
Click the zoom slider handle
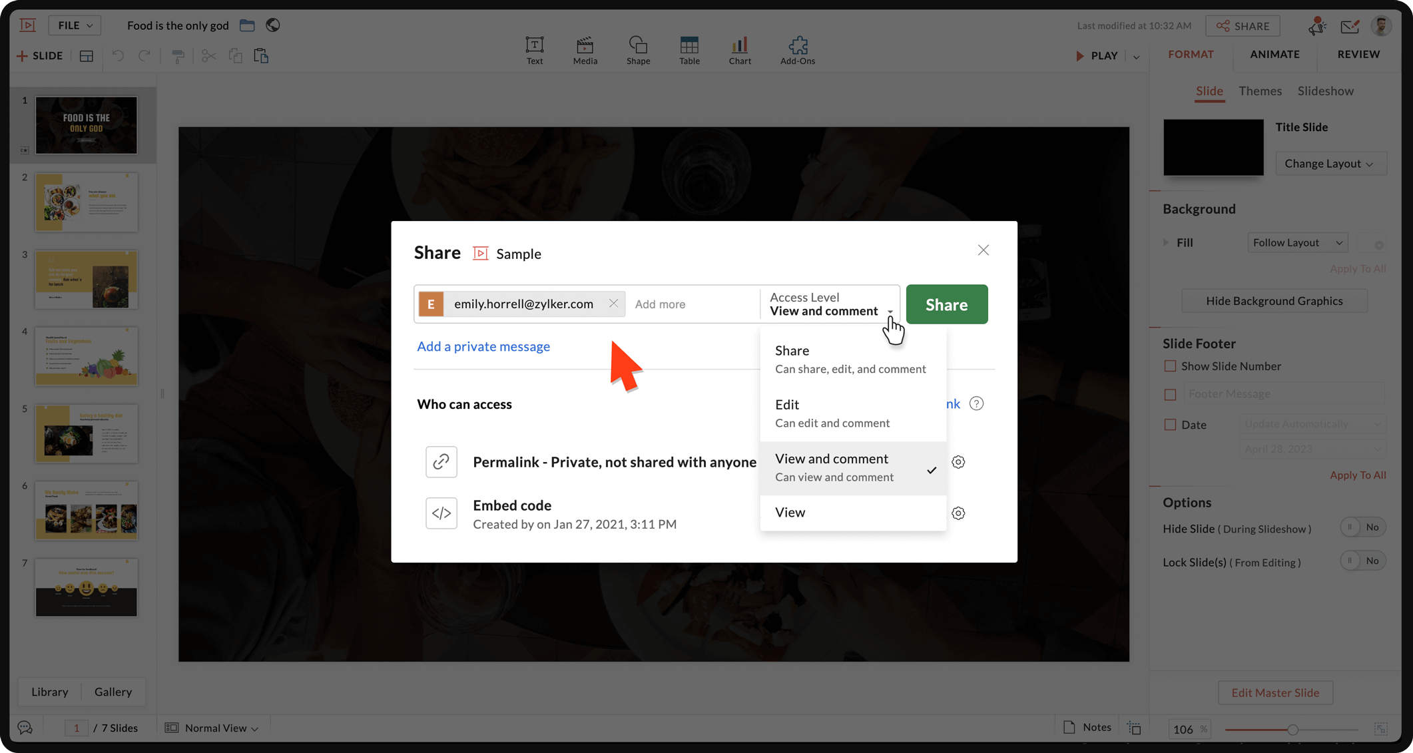pyautogui.click(x=1292, y=730)
